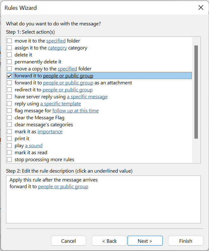Click the Next button
Viewport: 209px width, 251px height.
(145, 241)
